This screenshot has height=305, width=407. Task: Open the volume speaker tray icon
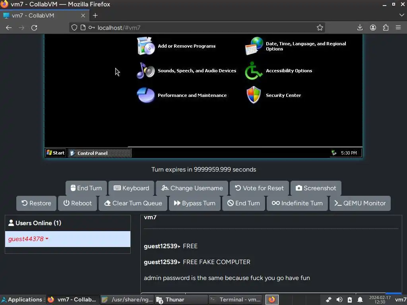click(339, 300)
